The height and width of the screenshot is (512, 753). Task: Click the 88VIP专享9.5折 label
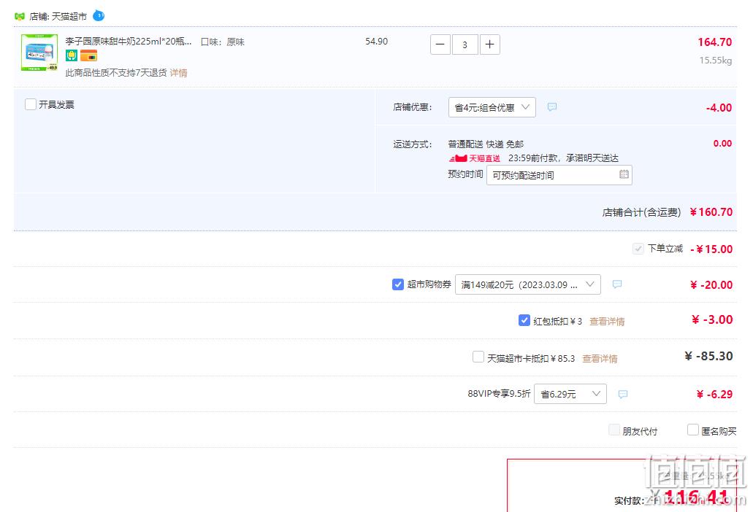coord(500,394)
